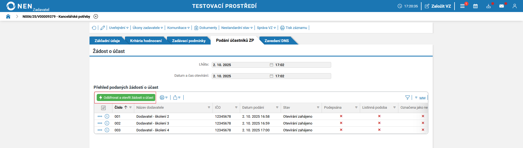
Task: Click Tisk záznamu print button
Action: 294,28
